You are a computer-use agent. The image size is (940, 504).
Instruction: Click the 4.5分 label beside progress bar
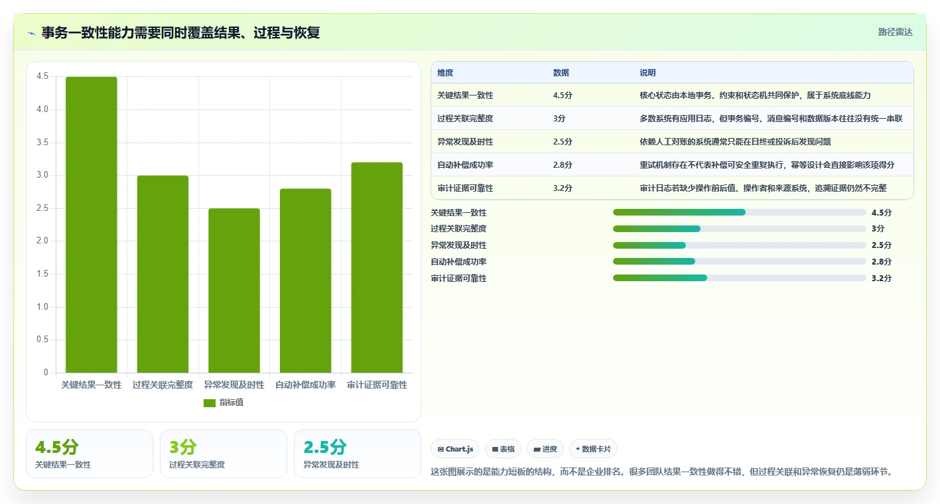[882, 213]
